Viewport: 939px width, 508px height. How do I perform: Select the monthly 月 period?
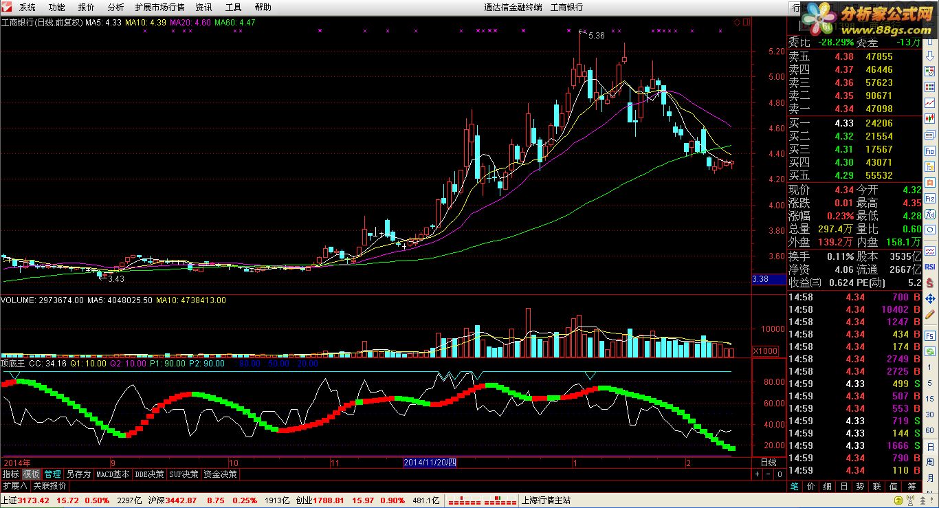click(x=929, y=478)
